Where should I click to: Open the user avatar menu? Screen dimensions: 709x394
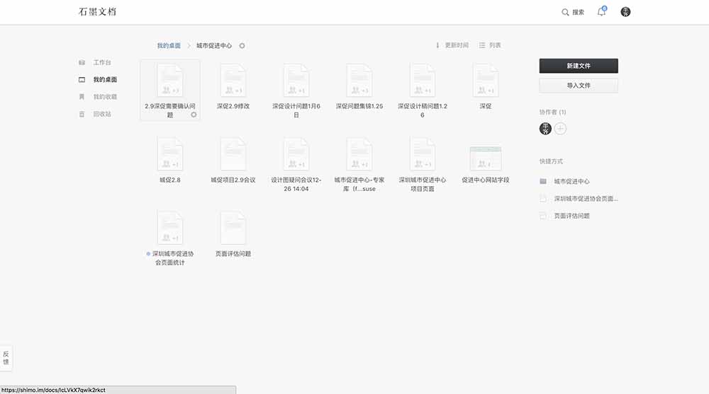point(625,12)
